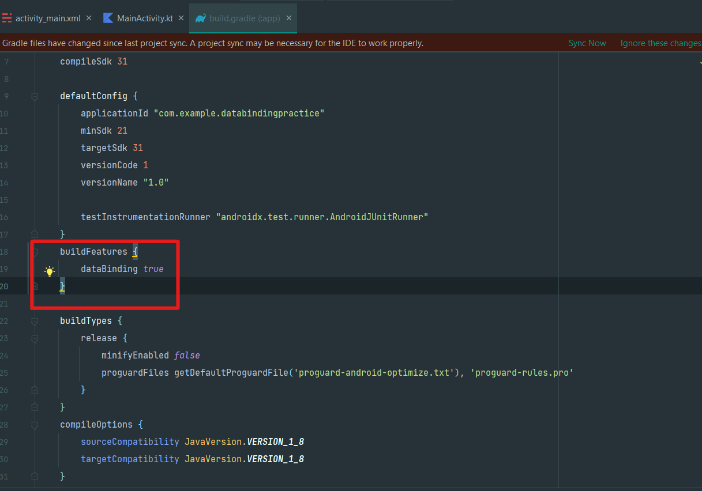This screenshot has width=702, height=491.
Task: Click Sync Now in the Gradle notification banner
Action: [x=587, y=43]
